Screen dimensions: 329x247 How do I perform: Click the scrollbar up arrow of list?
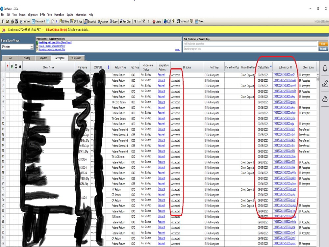point(318,74)
